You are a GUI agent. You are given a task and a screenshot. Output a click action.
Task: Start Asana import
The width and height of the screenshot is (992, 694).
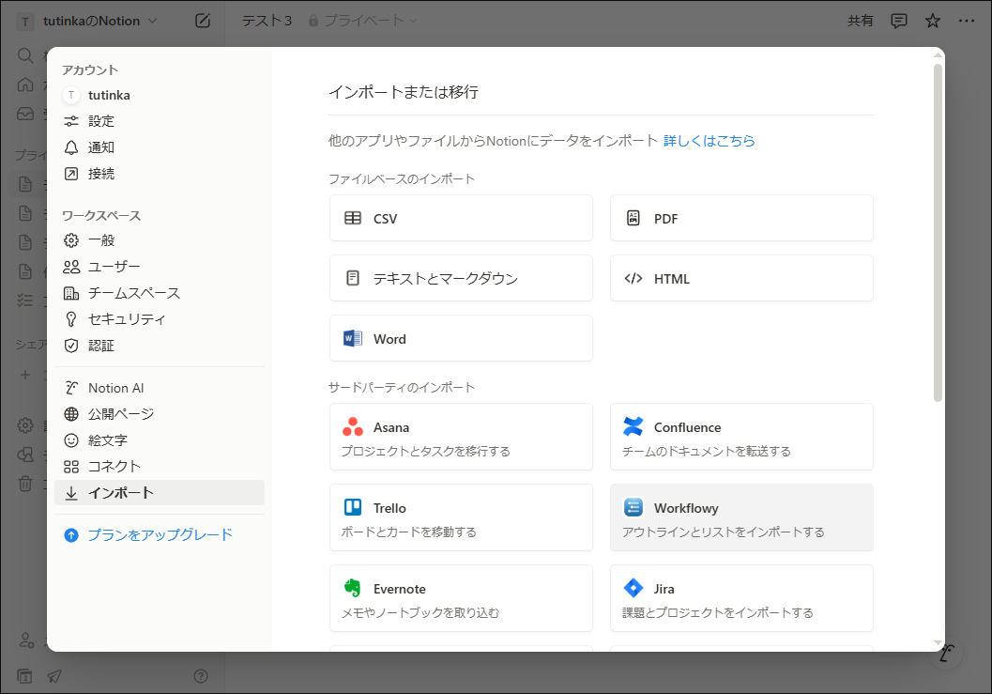tap(461, 437)
